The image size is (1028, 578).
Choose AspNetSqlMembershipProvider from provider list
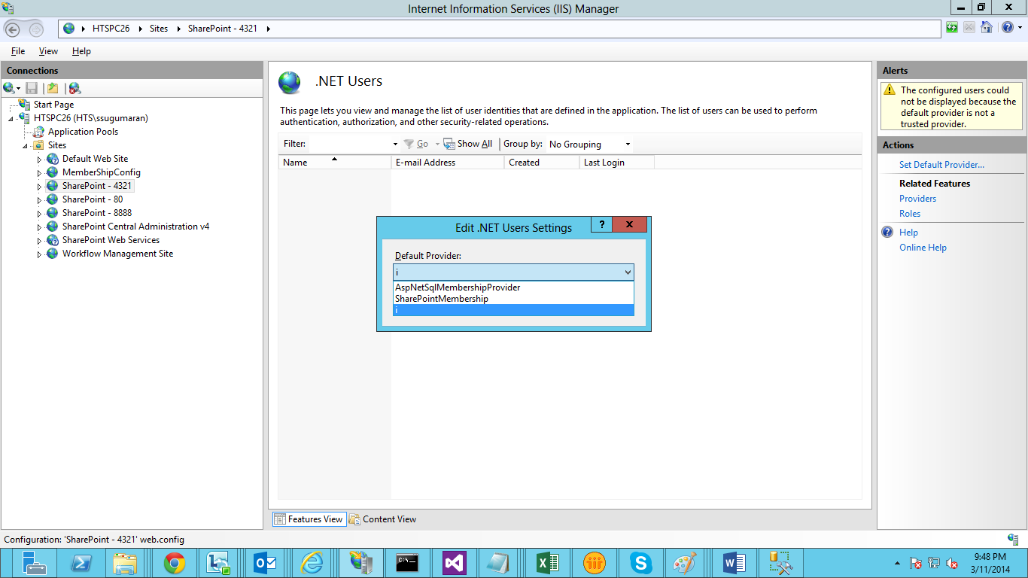coord(513,287)
